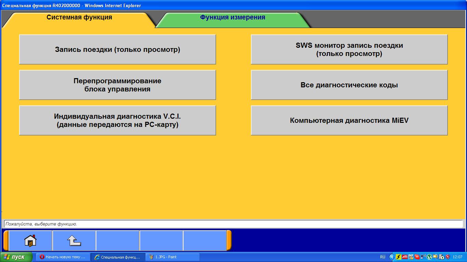Screen dimensions: 467x262
Task: Open the пуск Start menu
Action: coord(16,257)
